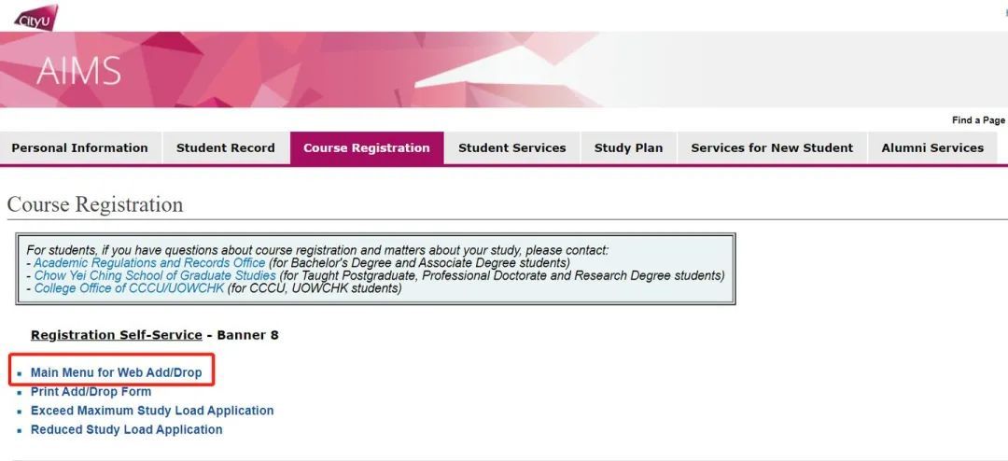Select the Course Registration tab

tap(367, 147)
